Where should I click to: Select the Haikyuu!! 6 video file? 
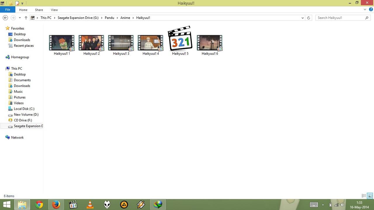[x=210, y=45]
